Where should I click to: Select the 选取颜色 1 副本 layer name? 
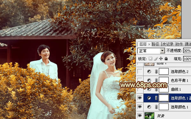pos(181,98)
